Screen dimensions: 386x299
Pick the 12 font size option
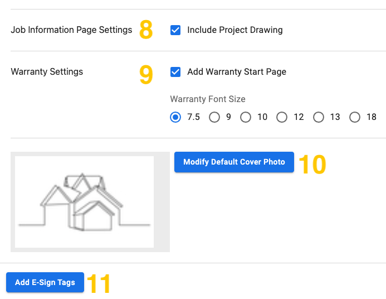(x=282, y=117)
